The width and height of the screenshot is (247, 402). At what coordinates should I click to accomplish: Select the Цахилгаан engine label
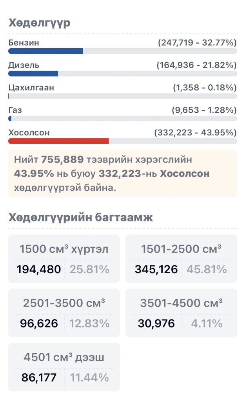coord(31,88)
